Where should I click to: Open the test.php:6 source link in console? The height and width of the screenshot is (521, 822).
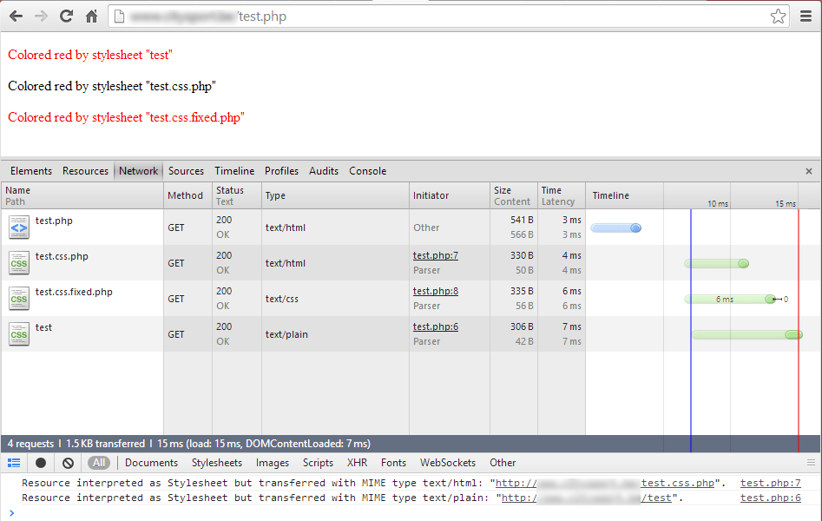pyautogui.click(x=771, y=498)
